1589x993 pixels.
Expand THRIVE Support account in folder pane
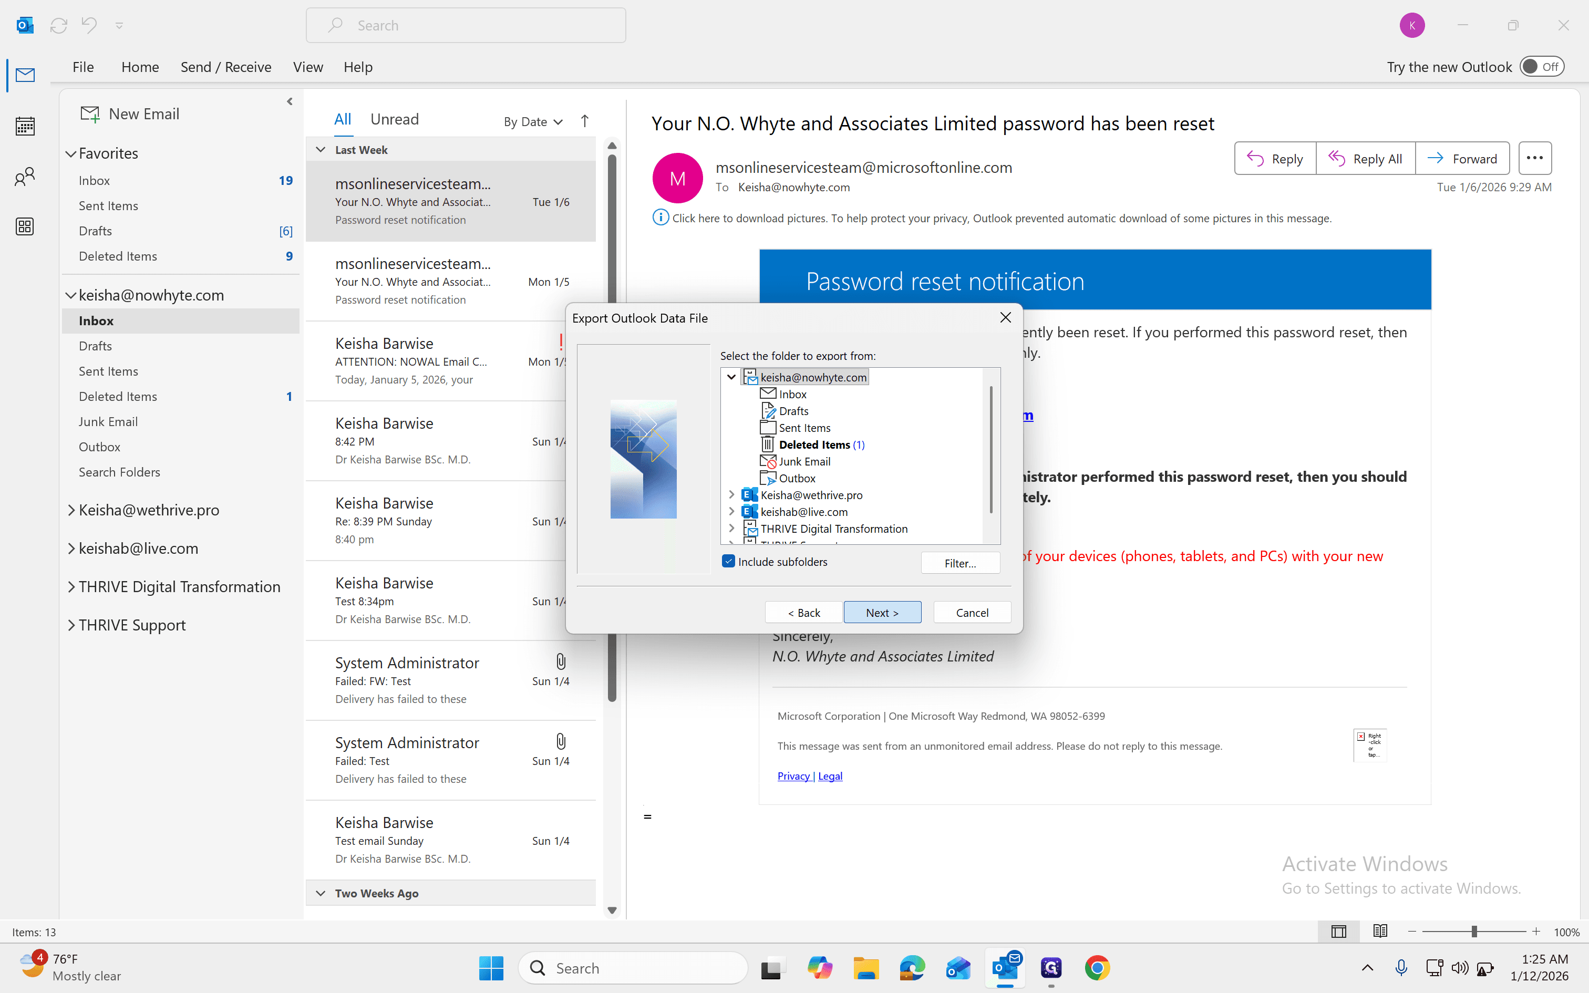71,625
